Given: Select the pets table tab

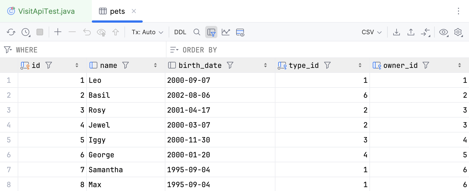Looking at the screenshot, I should click(x=117, y=11).
